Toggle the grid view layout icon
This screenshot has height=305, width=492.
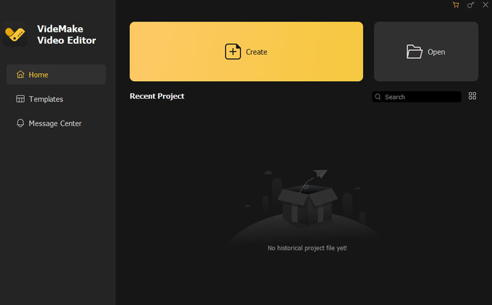[472, 96]
